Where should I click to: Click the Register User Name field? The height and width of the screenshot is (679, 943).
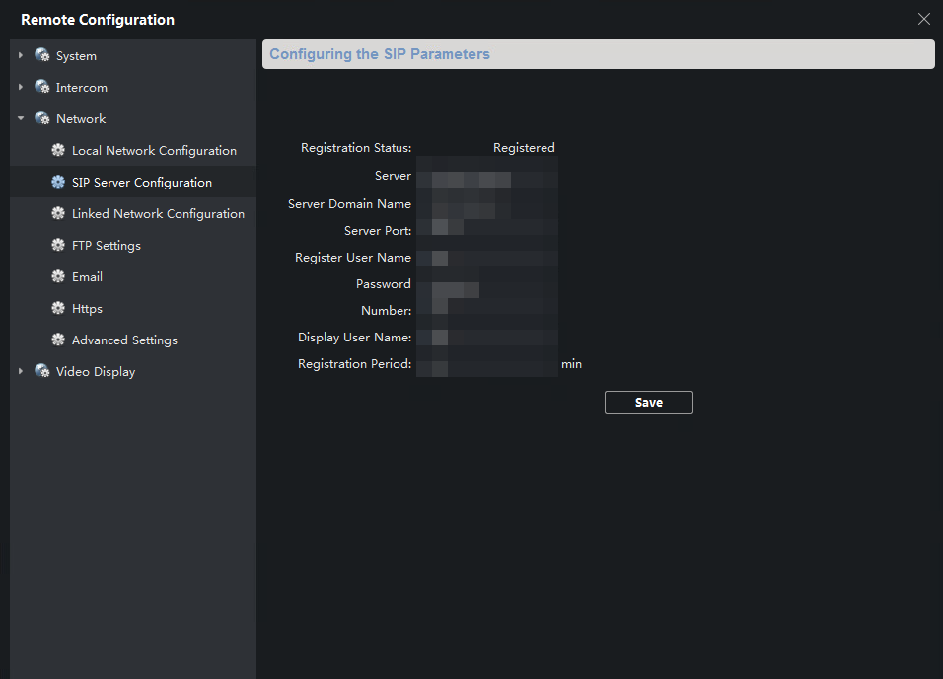[x=487, y=257]
